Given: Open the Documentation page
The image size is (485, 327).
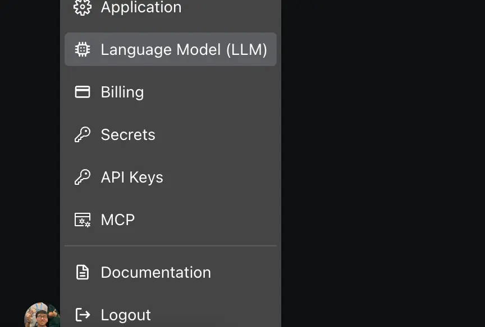Looking at the screenshot, I should (155, 272).
